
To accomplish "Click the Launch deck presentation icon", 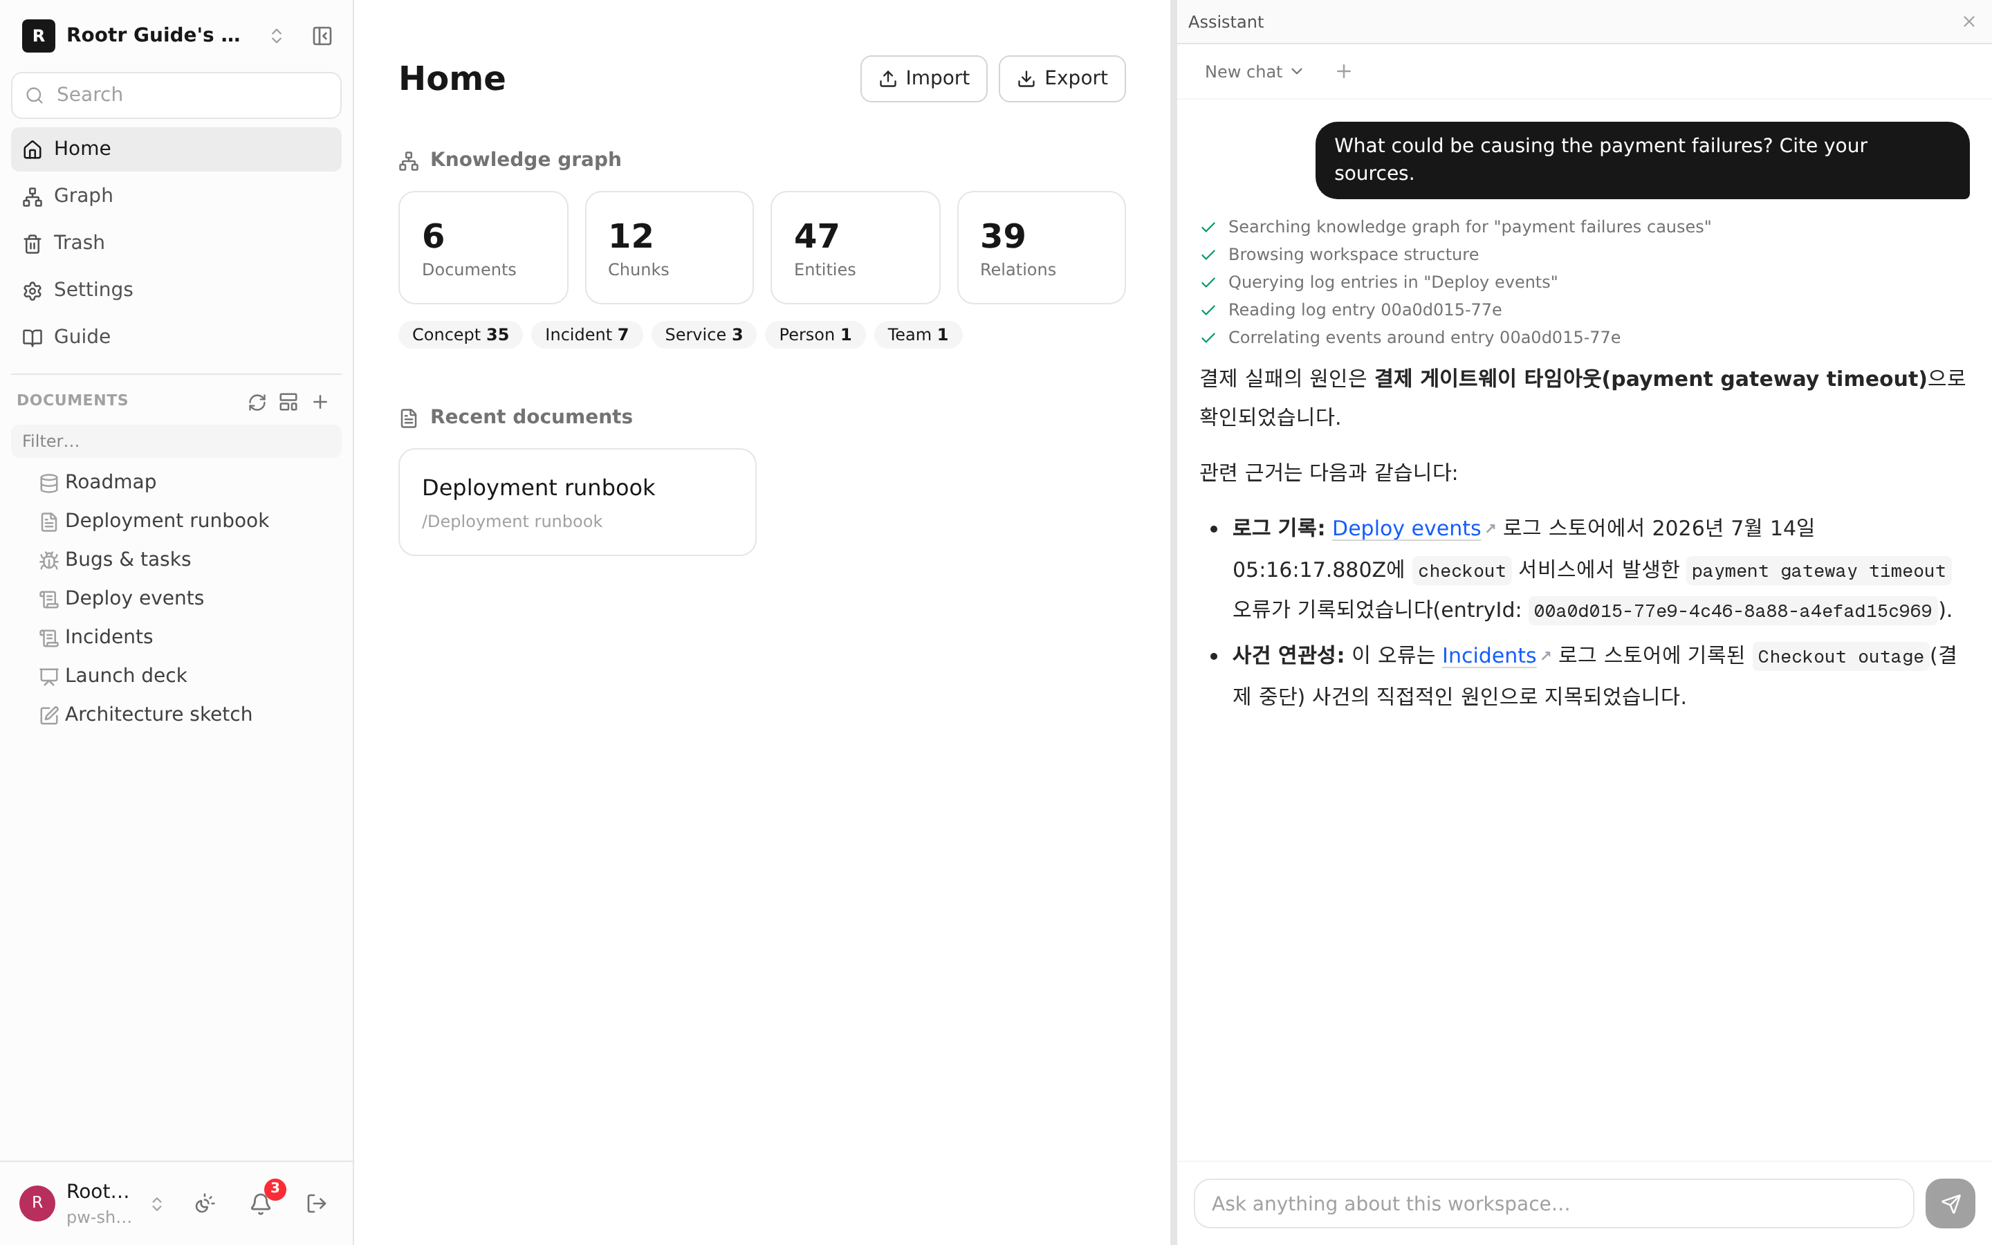I will [x=48, y=677].
